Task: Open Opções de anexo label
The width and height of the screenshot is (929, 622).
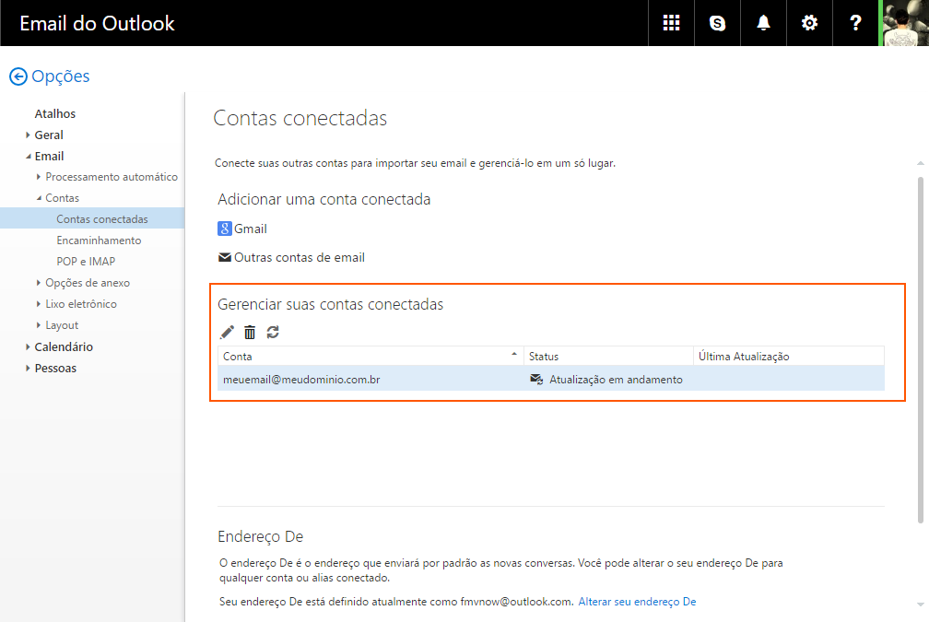Action: (88, 283)
